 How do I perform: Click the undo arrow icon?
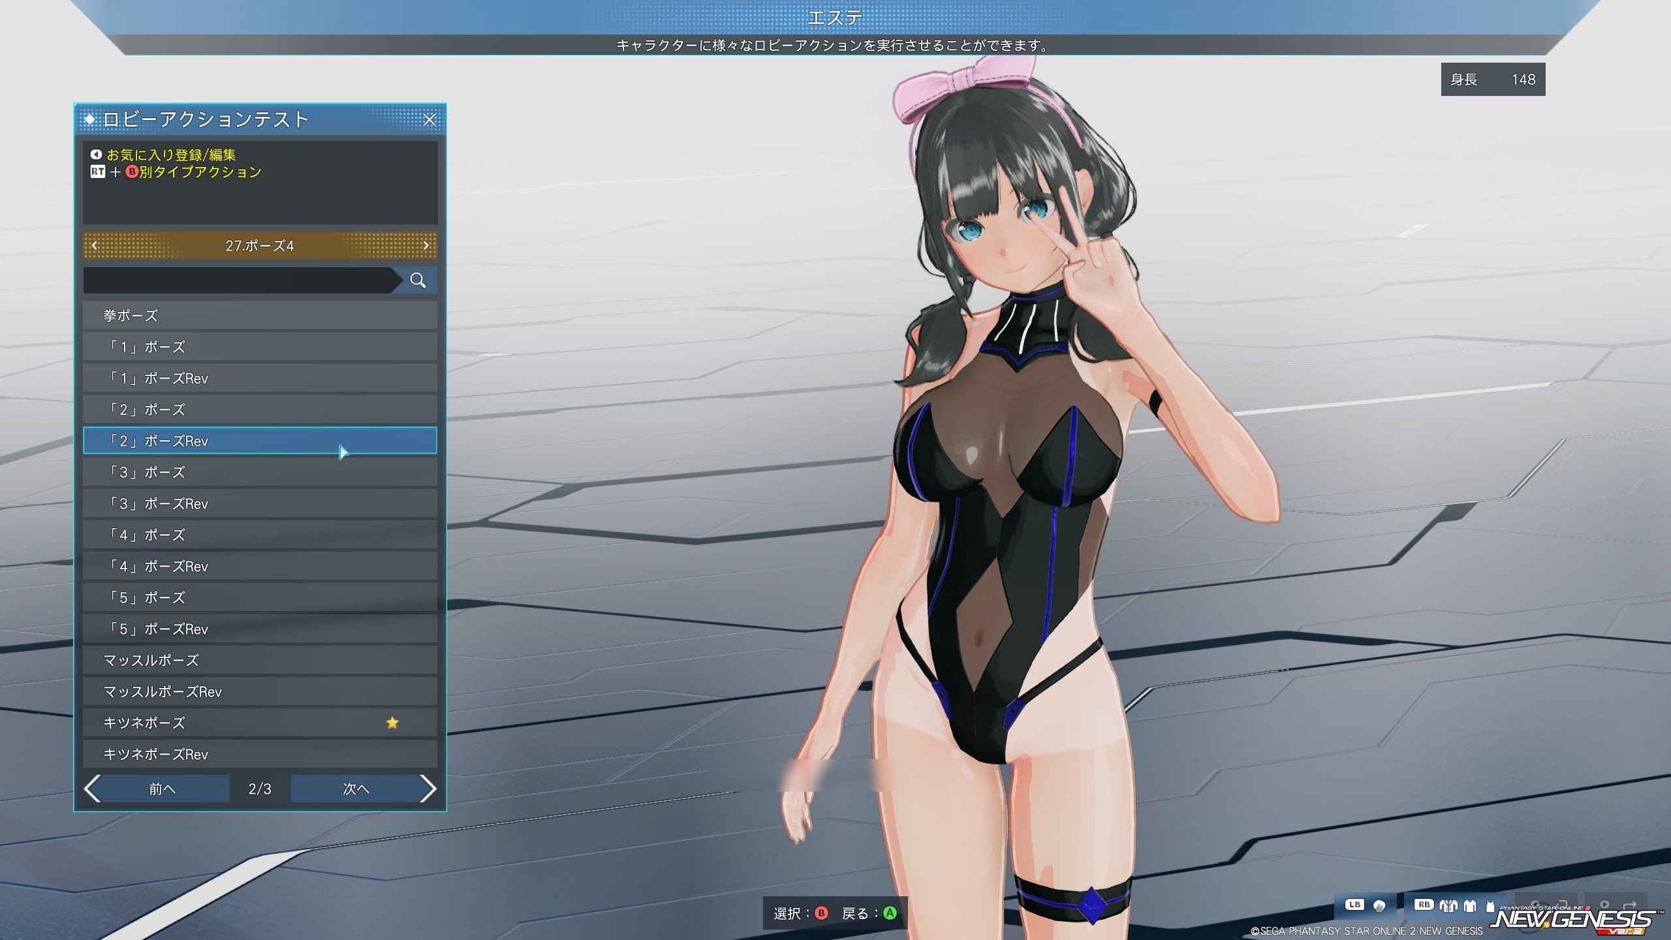1562,905
